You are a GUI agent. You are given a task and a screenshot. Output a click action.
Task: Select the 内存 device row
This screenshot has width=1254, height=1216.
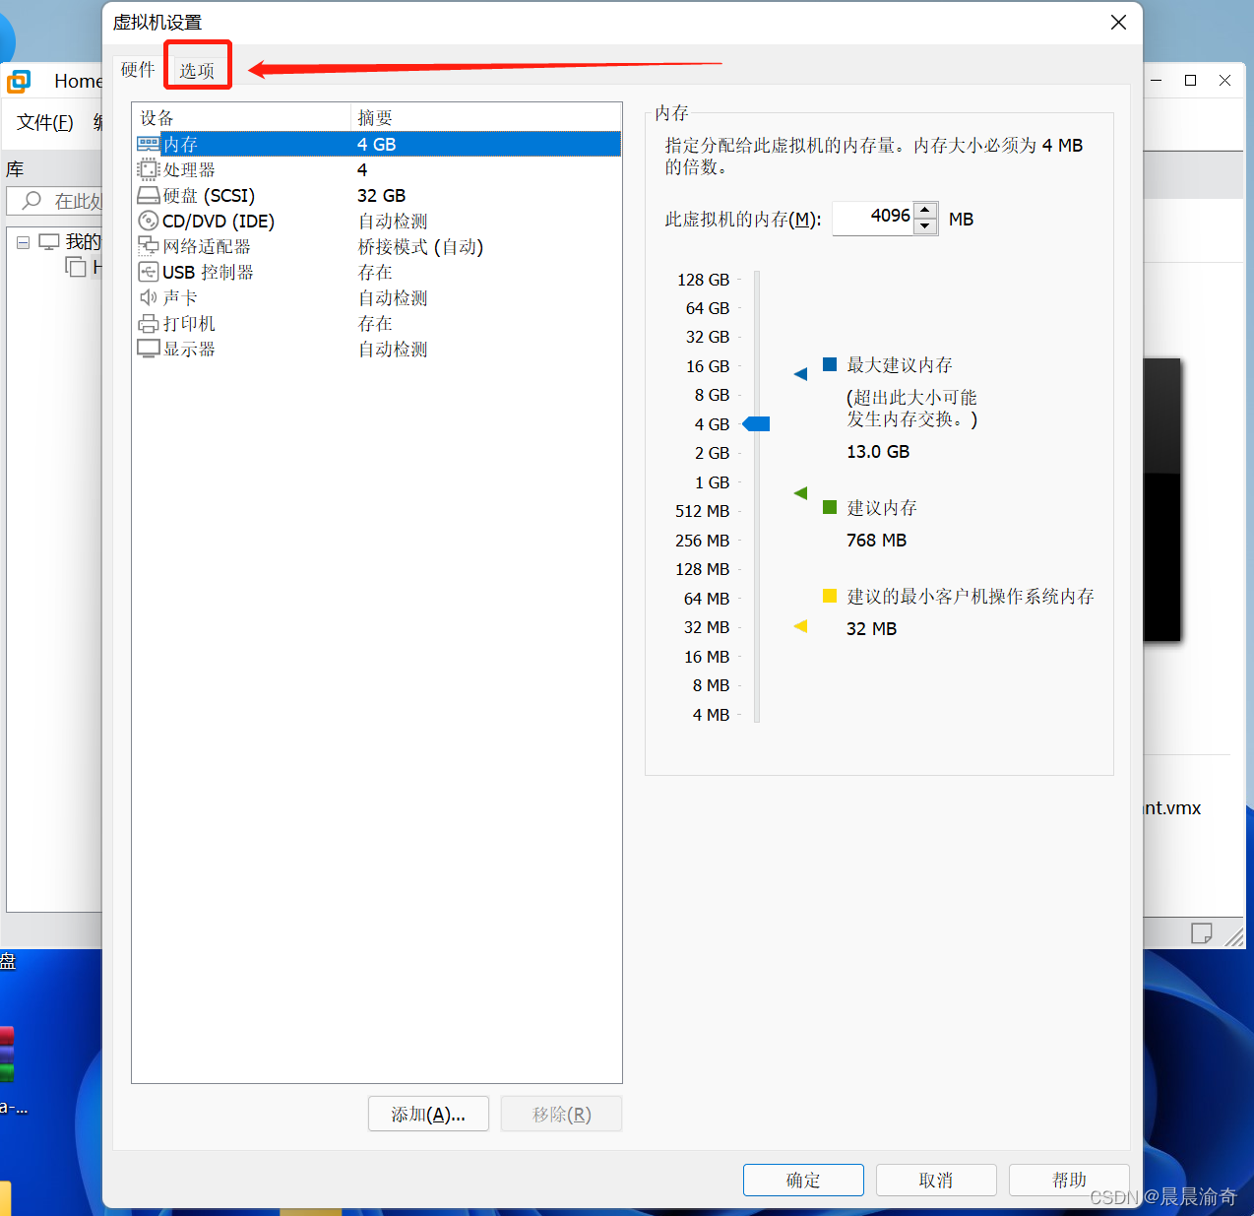[377, 144]
